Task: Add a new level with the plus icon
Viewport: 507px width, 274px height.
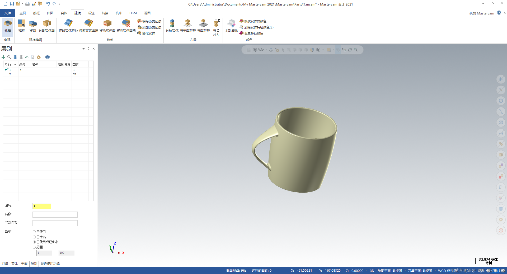Action: point(3,57)
